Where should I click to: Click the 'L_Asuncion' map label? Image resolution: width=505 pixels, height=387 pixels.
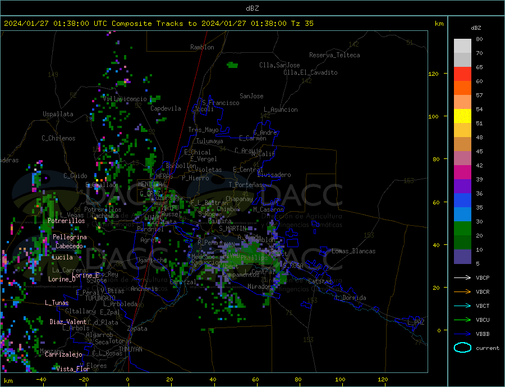point(281,110)
